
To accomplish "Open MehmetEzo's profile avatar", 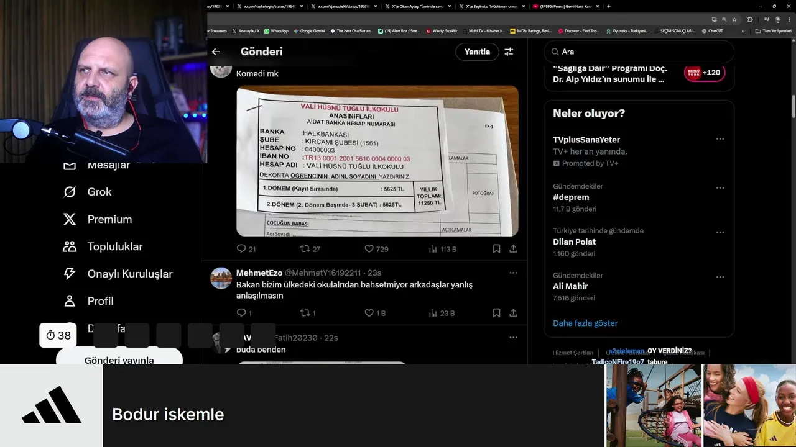I will 221,278.
